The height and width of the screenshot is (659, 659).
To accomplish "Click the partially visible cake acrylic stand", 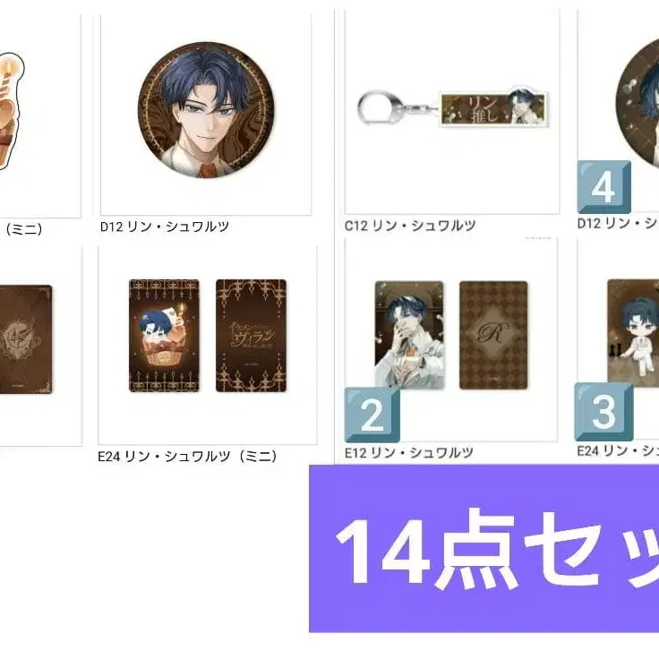I will [11, 111].
